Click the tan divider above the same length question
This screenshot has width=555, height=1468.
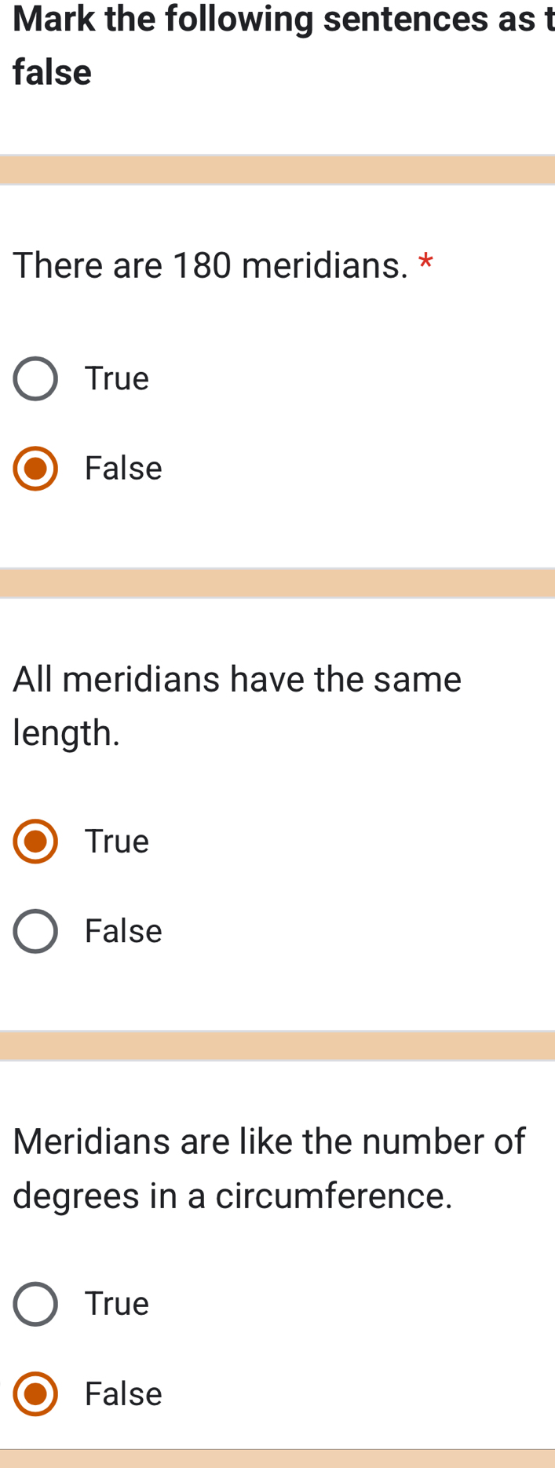[x=277, y=582]
